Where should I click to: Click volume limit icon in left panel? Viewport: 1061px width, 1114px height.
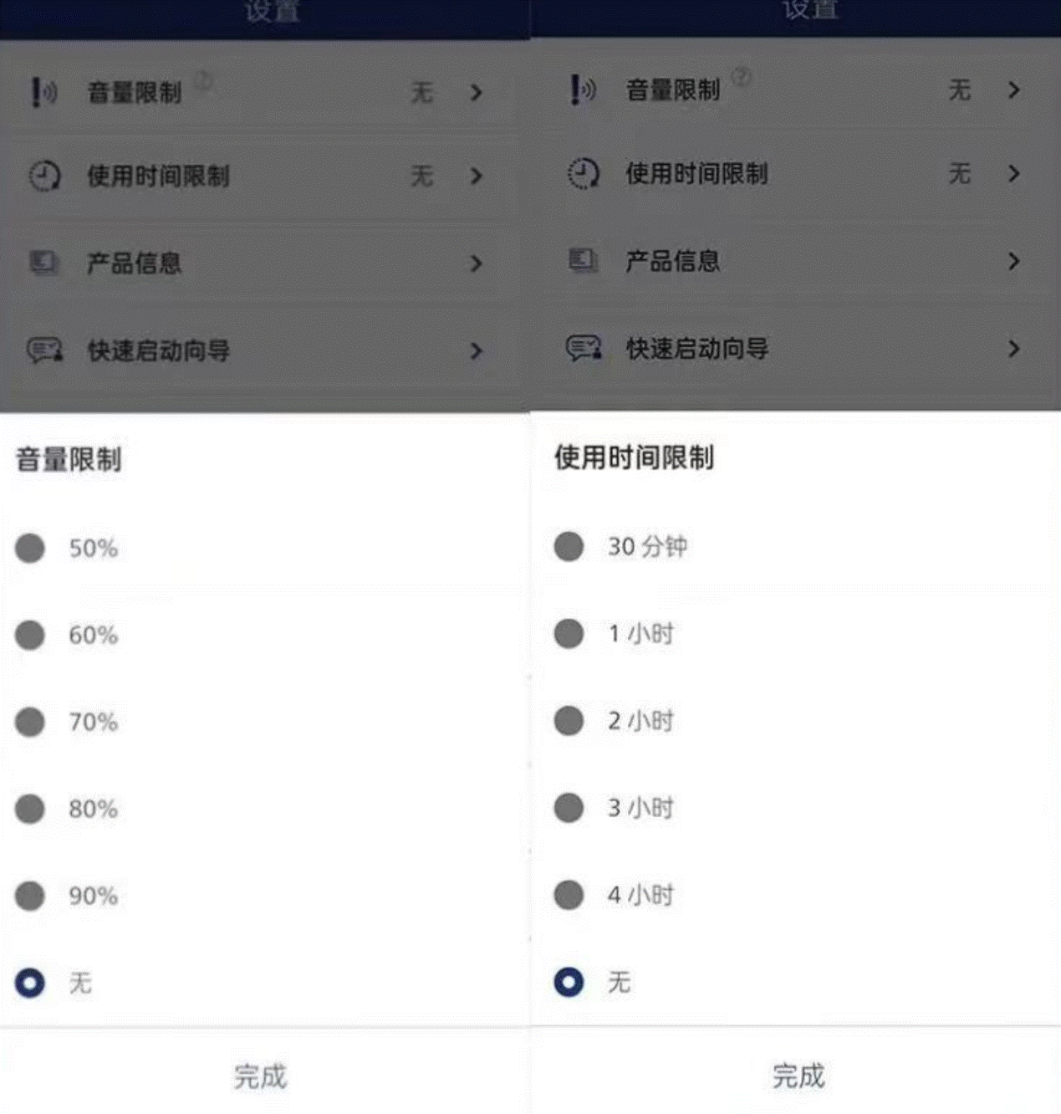click(43, 92)
